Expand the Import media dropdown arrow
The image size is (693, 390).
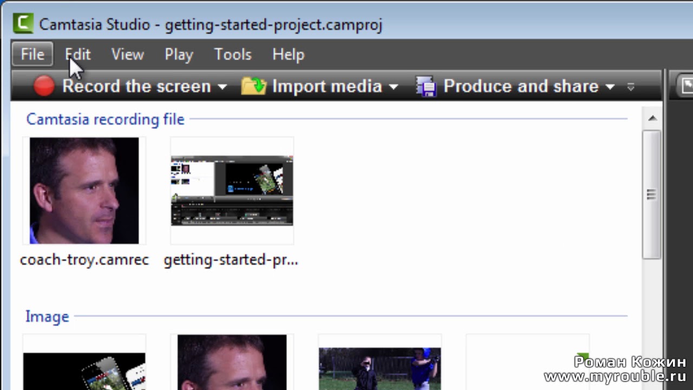pyautogui.click(x=394, y=87)
